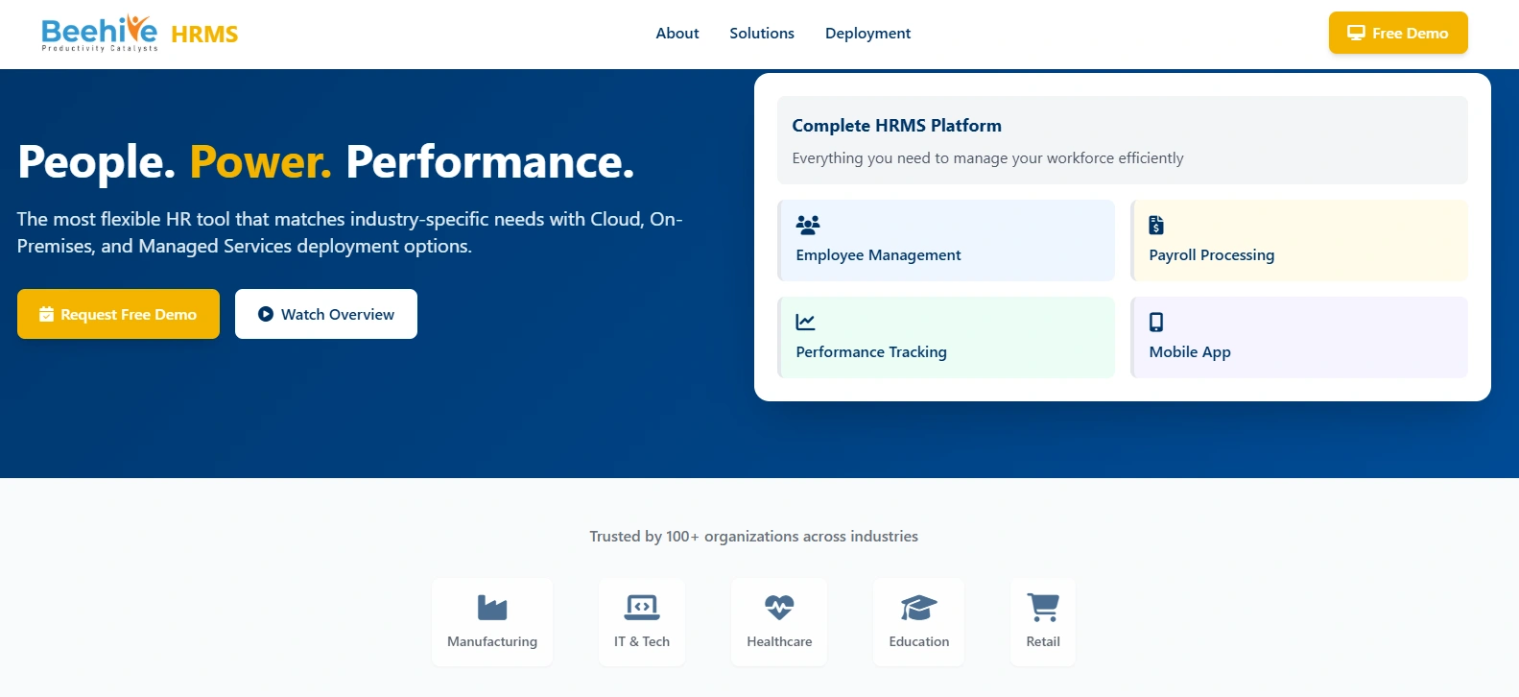Click the Employee Management users icon
Image resolution: width=1519 pixels, height=697 pixels.
pyautogui.click(x=808, y=225)
